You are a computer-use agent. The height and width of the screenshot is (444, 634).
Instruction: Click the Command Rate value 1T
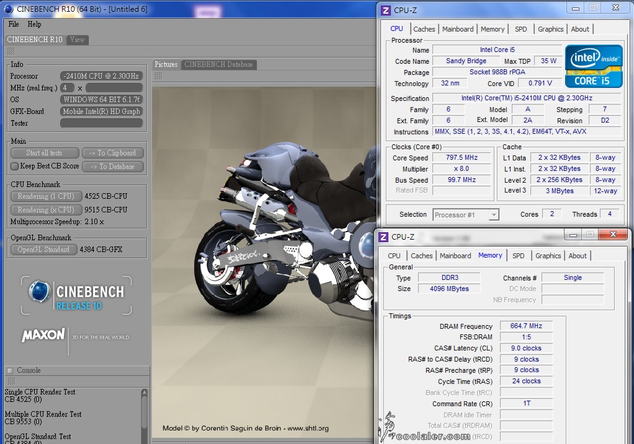point(526,403)
